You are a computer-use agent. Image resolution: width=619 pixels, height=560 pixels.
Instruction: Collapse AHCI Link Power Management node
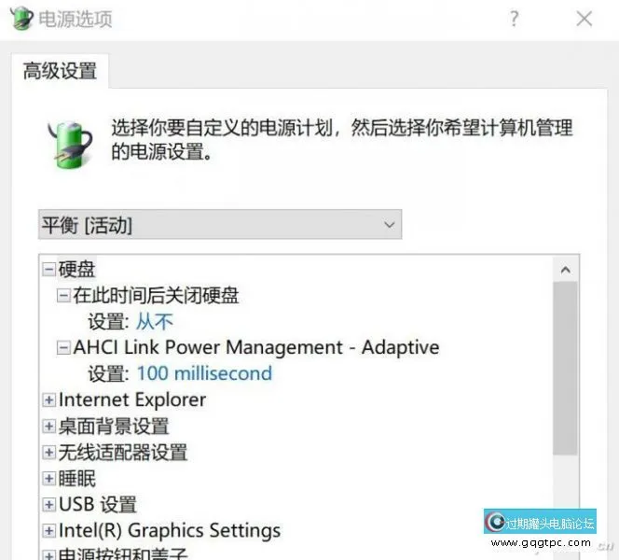pyautogui.click(x=63, y=348)
